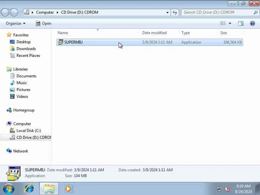Viewport: 260px width, 195px height.
Task: Click the network status tray icon
Action: click(x=219, y=189)
